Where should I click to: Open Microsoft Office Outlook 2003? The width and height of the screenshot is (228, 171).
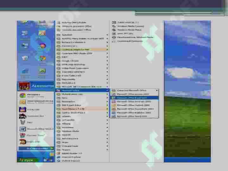click(x=134, y=105)
